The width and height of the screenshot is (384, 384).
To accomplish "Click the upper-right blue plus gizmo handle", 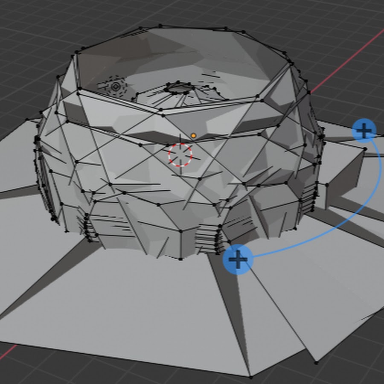I will pyautogui.click(x=364, y=131).
